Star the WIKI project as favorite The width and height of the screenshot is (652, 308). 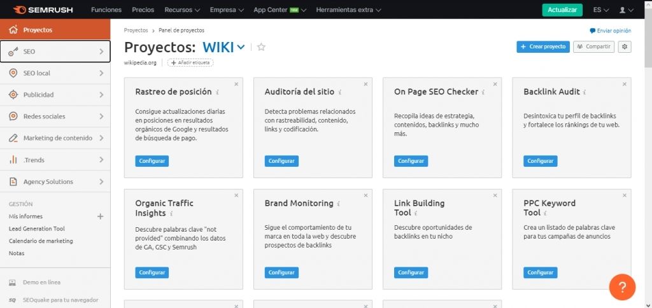261,47
